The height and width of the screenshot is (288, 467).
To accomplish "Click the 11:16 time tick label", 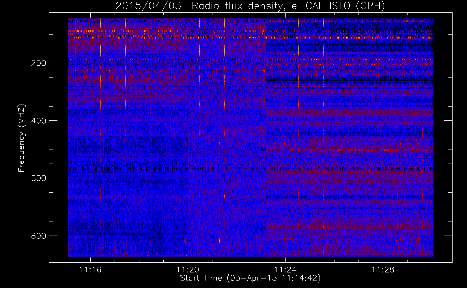I will [91, 270].
